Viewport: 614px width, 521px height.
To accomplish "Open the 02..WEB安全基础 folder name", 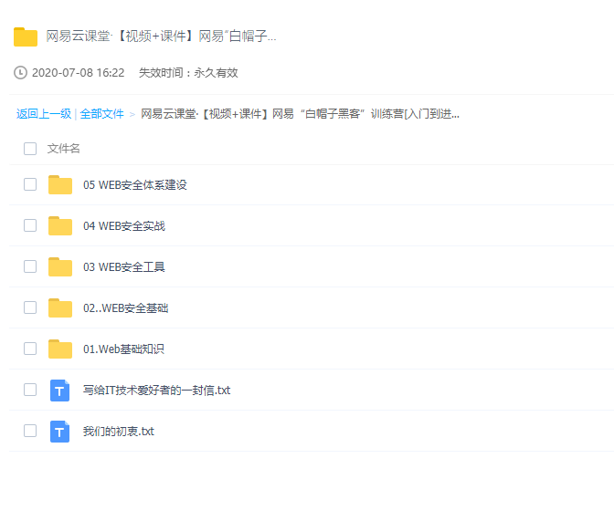I will coord(126,307).
